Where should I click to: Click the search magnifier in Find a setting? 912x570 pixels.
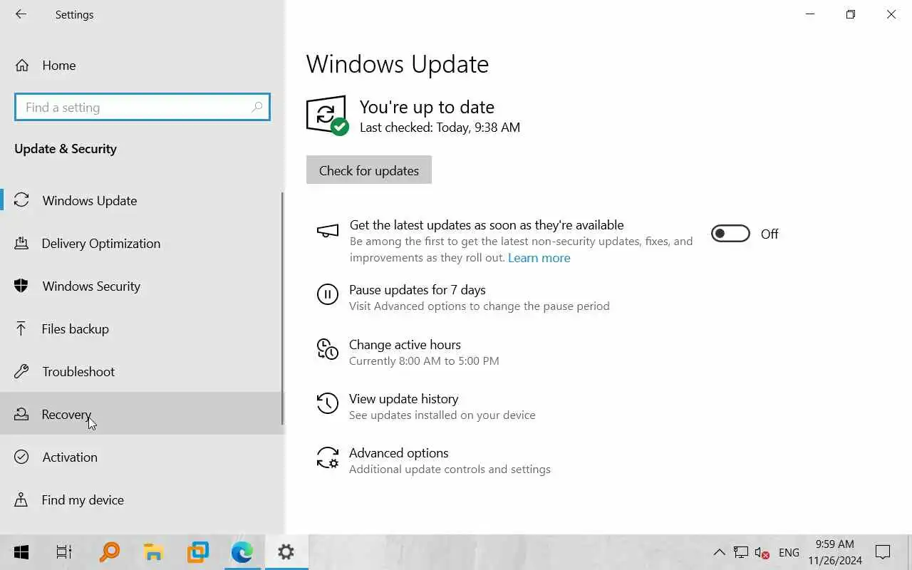click(x=257, y=107)
